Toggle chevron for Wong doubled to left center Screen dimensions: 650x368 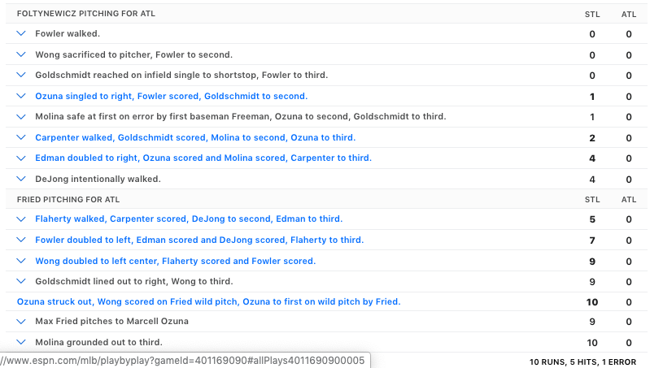pos(22,261)
